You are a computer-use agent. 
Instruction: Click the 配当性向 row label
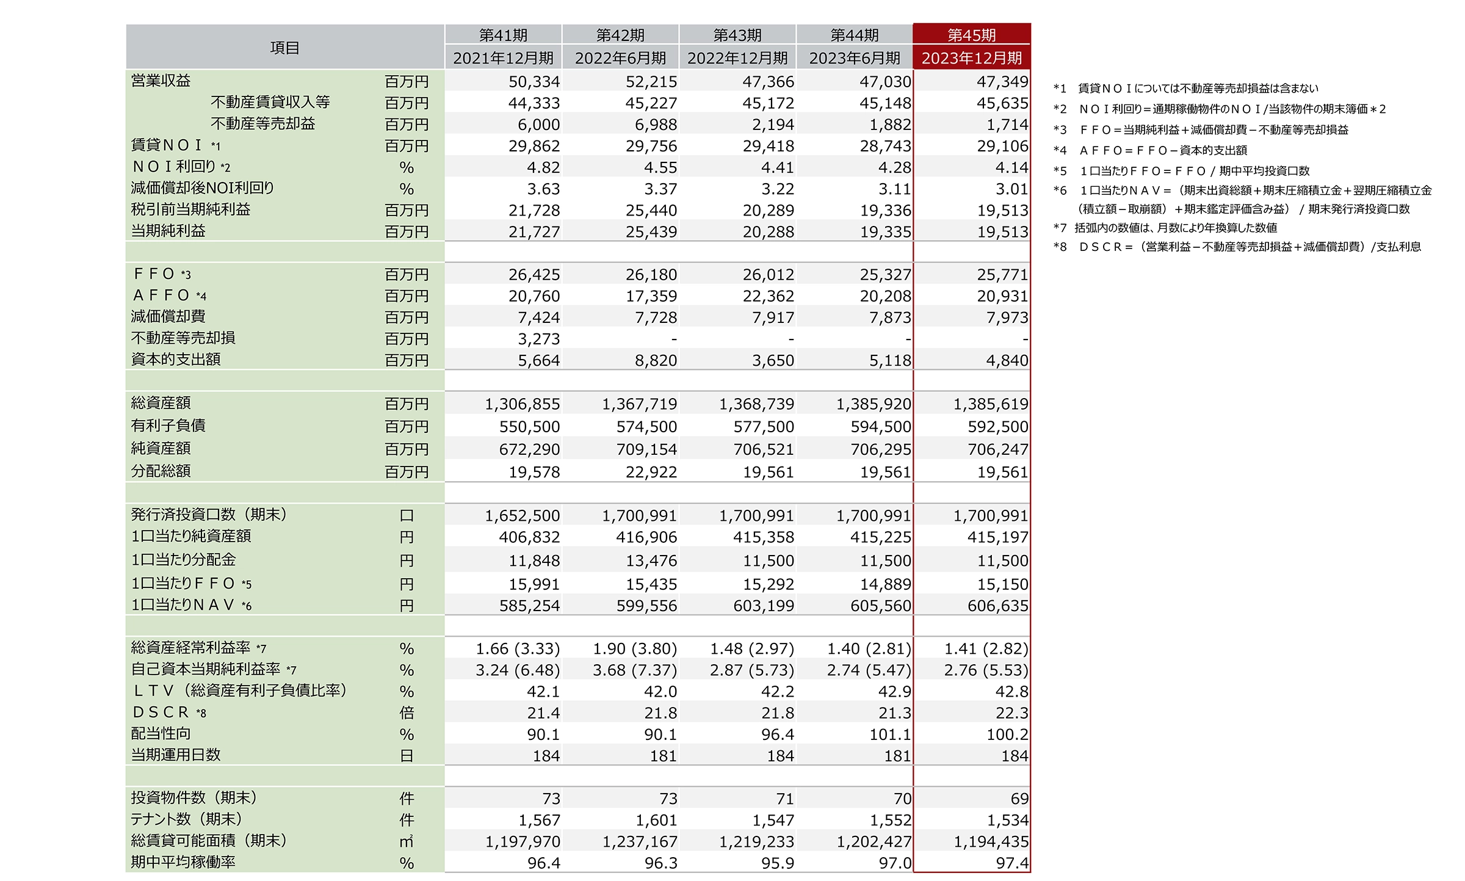coord(161,733)
